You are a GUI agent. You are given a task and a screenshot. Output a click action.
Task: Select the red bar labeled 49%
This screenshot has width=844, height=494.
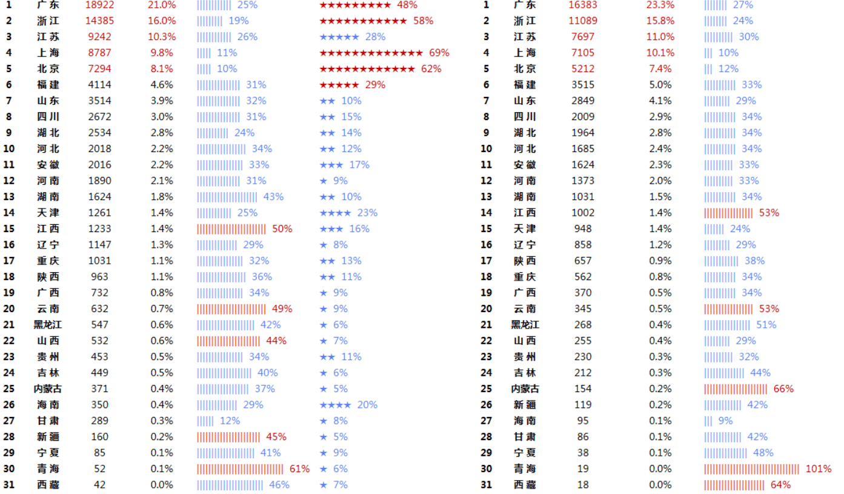231,309
